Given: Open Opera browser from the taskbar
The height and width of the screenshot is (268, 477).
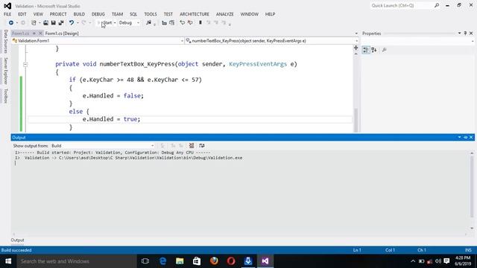Looking at the screenshot, I should tap(231, 261).
